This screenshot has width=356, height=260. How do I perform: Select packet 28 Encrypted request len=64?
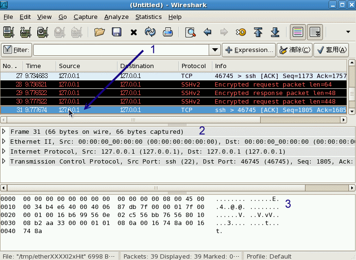(174, 85)
